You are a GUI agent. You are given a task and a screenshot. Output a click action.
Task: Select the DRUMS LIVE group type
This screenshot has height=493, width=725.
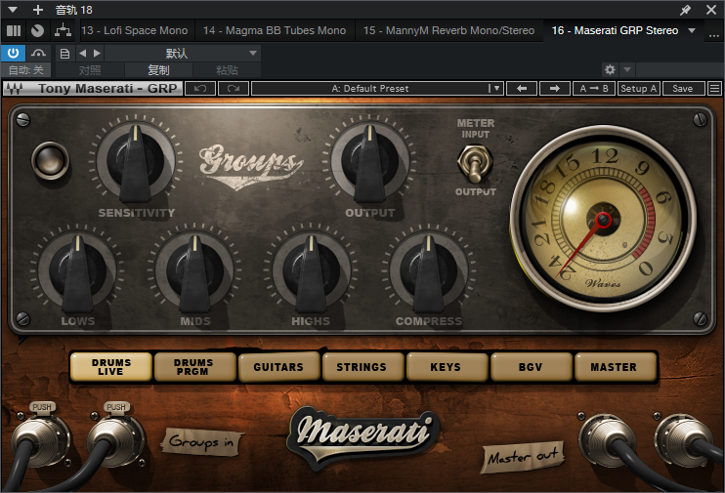pyautogui.click(x=111, y=367)
